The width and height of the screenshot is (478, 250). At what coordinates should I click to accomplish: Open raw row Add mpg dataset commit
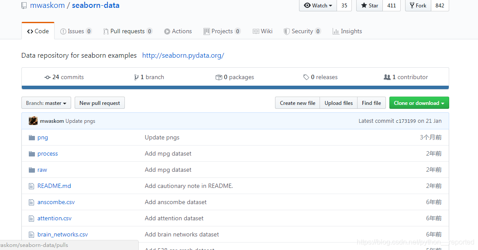(x=168, y=170)
